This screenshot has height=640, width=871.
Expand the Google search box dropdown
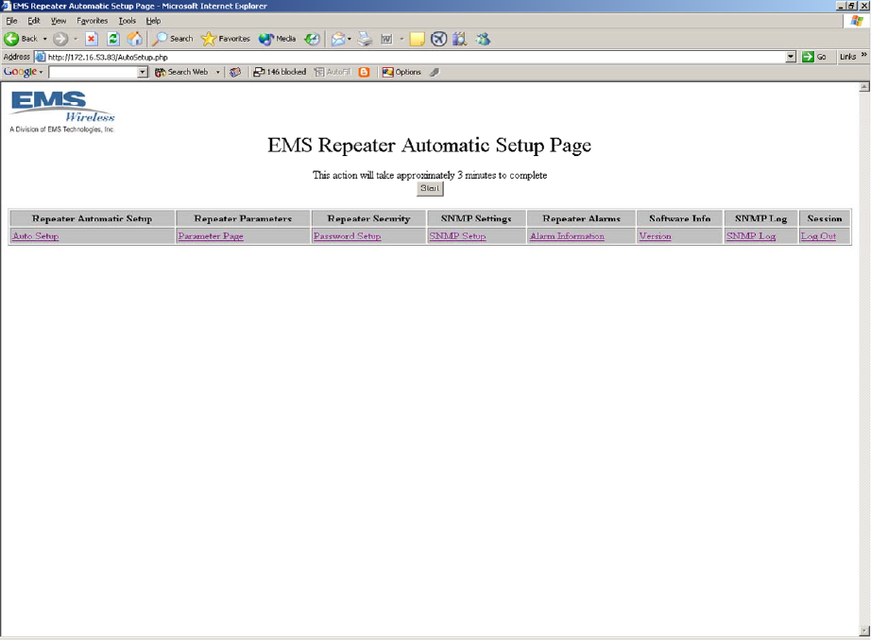click(143, 72)
